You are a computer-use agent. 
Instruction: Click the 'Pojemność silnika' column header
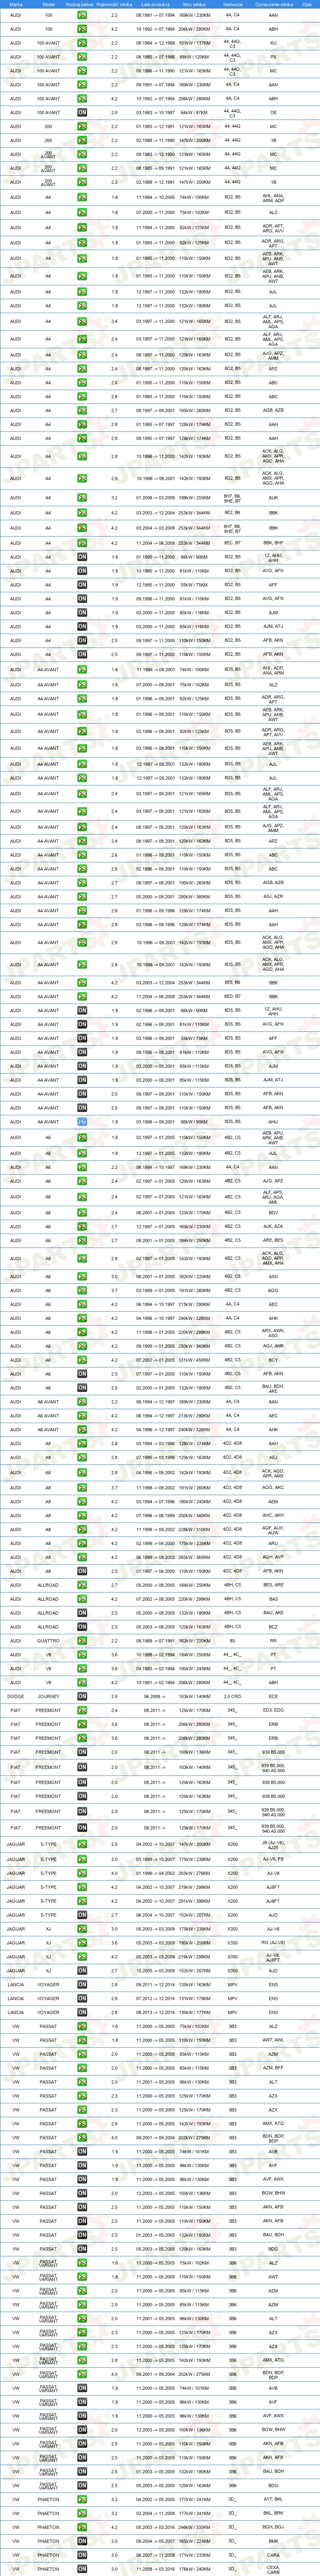[114, 4]
